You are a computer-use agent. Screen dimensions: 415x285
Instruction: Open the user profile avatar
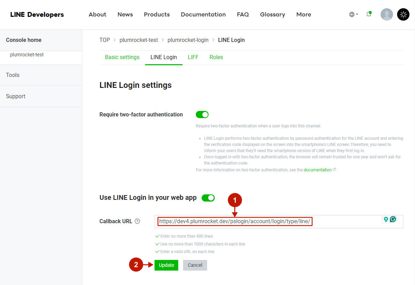(x=387, y=14)
